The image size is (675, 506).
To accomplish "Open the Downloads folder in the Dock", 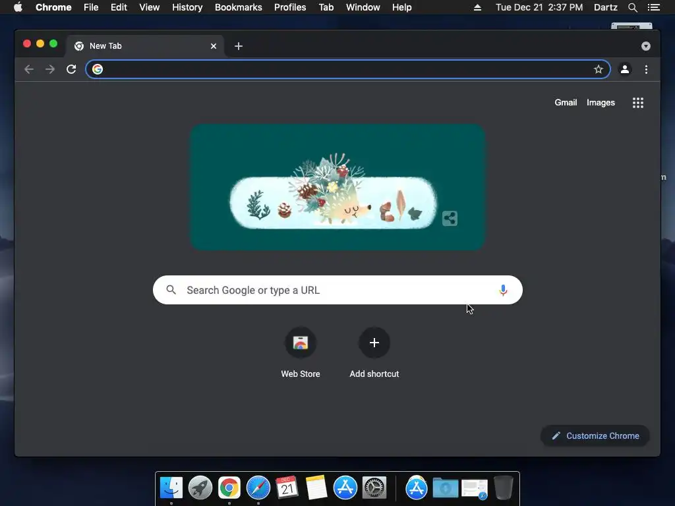I will point(445,488).
